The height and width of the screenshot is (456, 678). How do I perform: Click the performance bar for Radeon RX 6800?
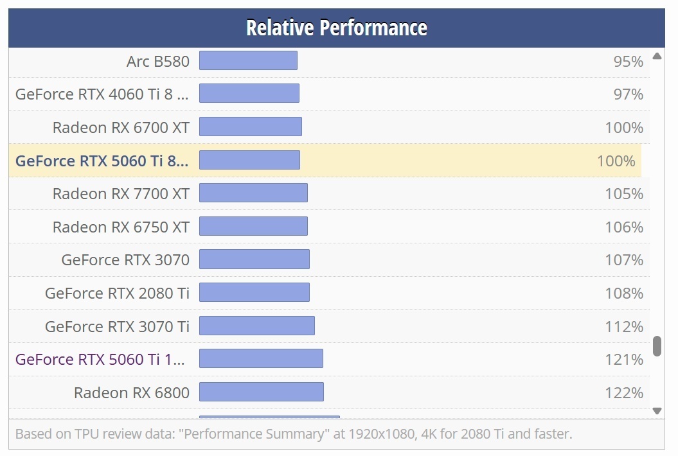pyautogui.click(x=262, y=392)
